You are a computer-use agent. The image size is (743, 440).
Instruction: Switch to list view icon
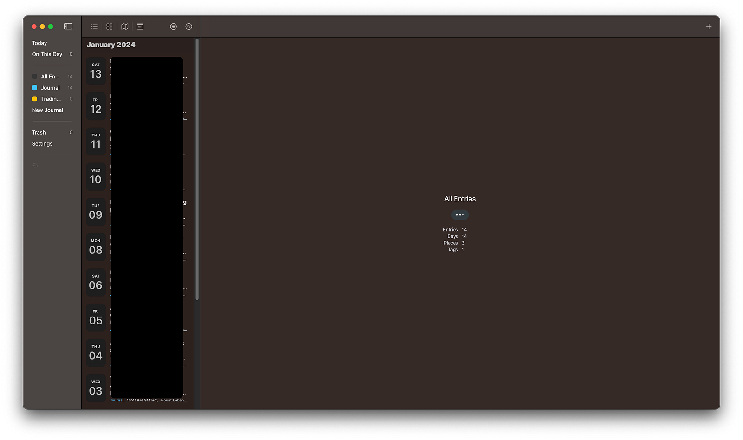point(94,26)
